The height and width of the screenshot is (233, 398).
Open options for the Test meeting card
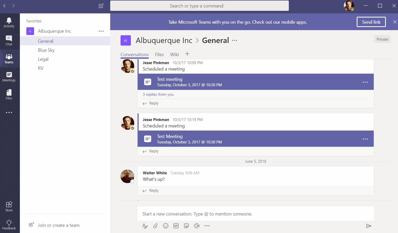(365, 82)
